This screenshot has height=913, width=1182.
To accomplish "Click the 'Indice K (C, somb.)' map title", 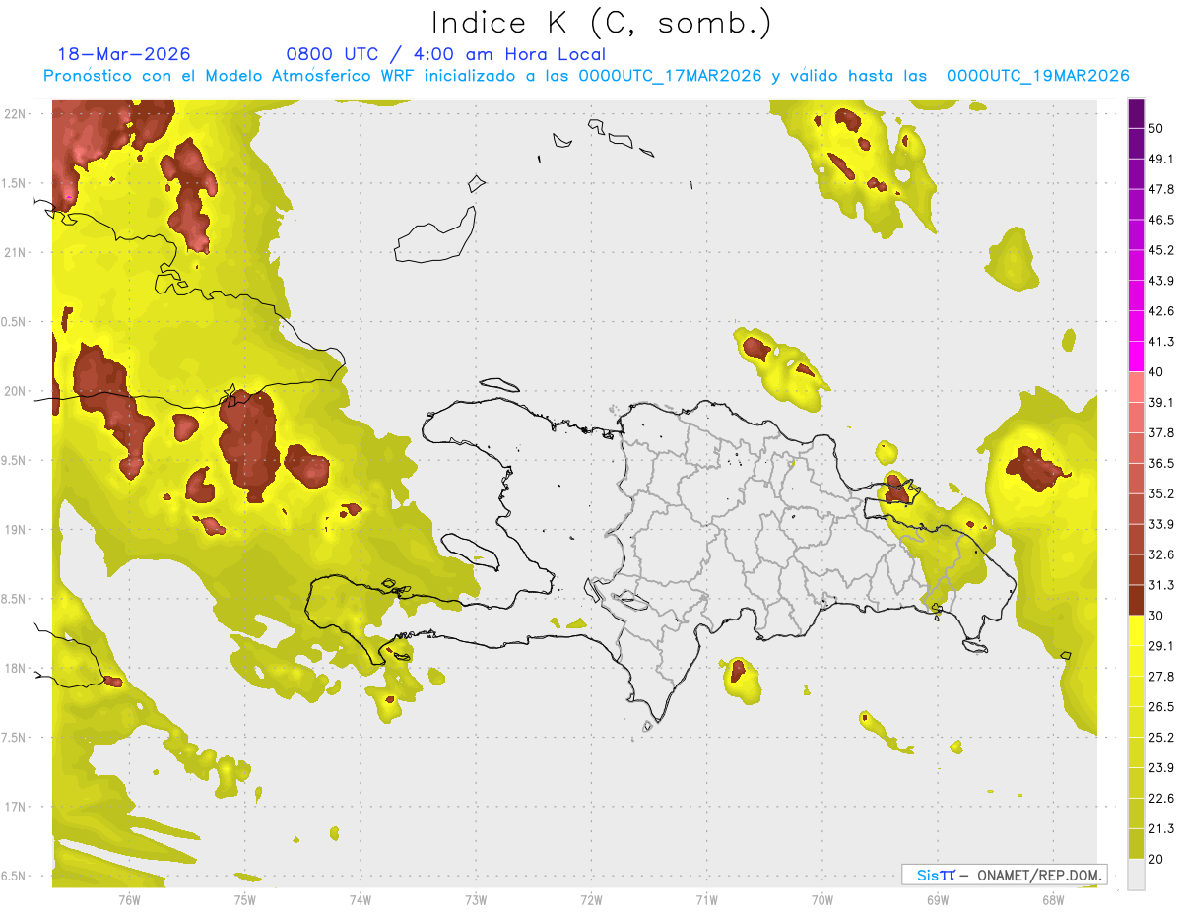I will pos(601,23).
